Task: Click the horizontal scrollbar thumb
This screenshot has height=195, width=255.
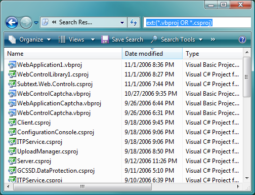Action: [82, 186]
